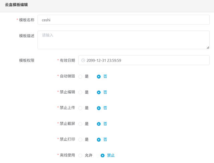Choose 是 for 禁止上传
Image resolution: width=214 pixels, height=163 pixels.
click(80, 108)
